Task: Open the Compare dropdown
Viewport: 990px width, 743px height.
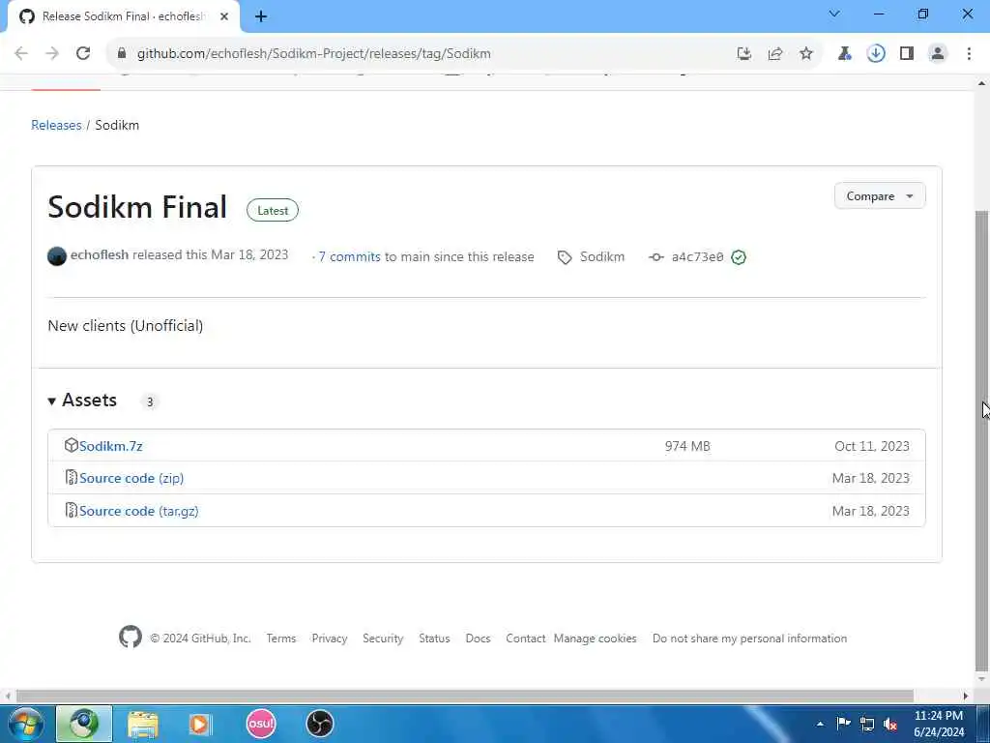Action: pyautogui.click(x=880, y=195)
